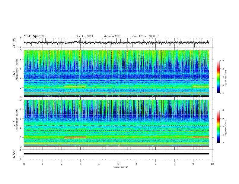Click the ch.2 spectrogram color scale bar
The height and width of the screenshot is (184, 239).
tap(218, 127)
